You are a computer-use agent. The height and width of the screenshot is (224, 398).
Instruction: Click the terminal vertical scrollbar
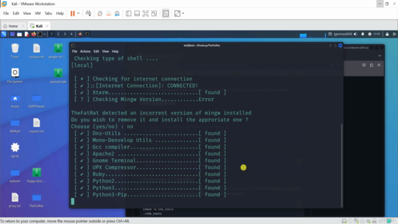point(341,165)
